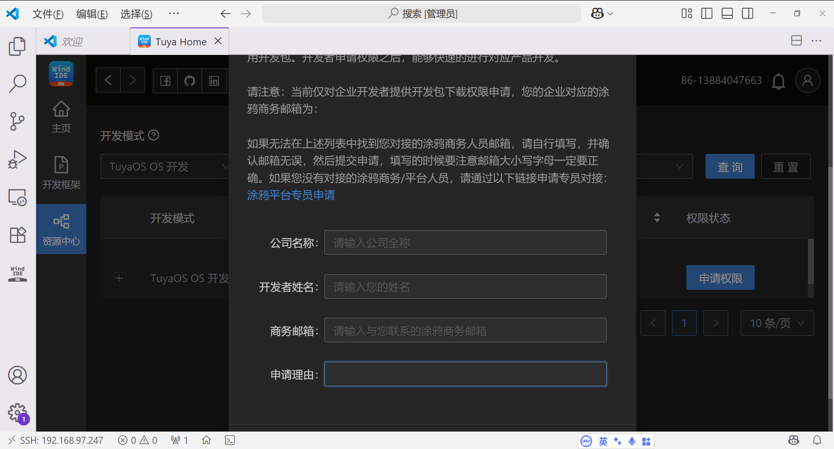Open the 10 条/页 page size dropdown
This screenshot has height=449, width=834.
(x=777, y=323)
